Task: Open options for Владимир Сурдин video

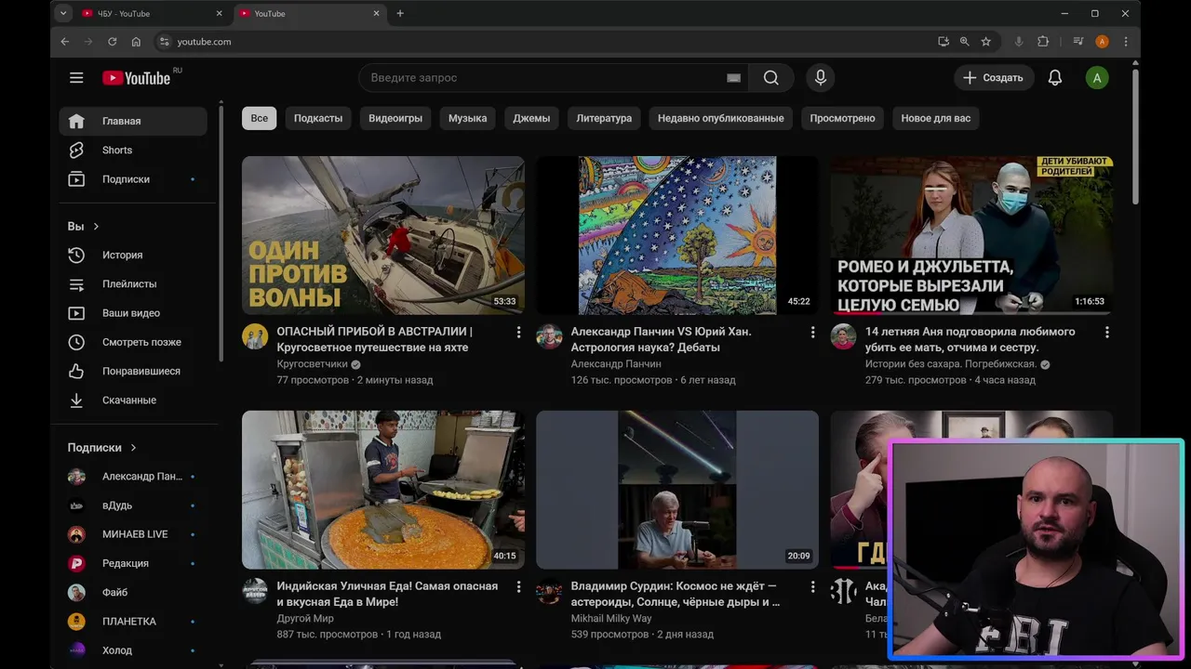Action: [x=812, y=587]
